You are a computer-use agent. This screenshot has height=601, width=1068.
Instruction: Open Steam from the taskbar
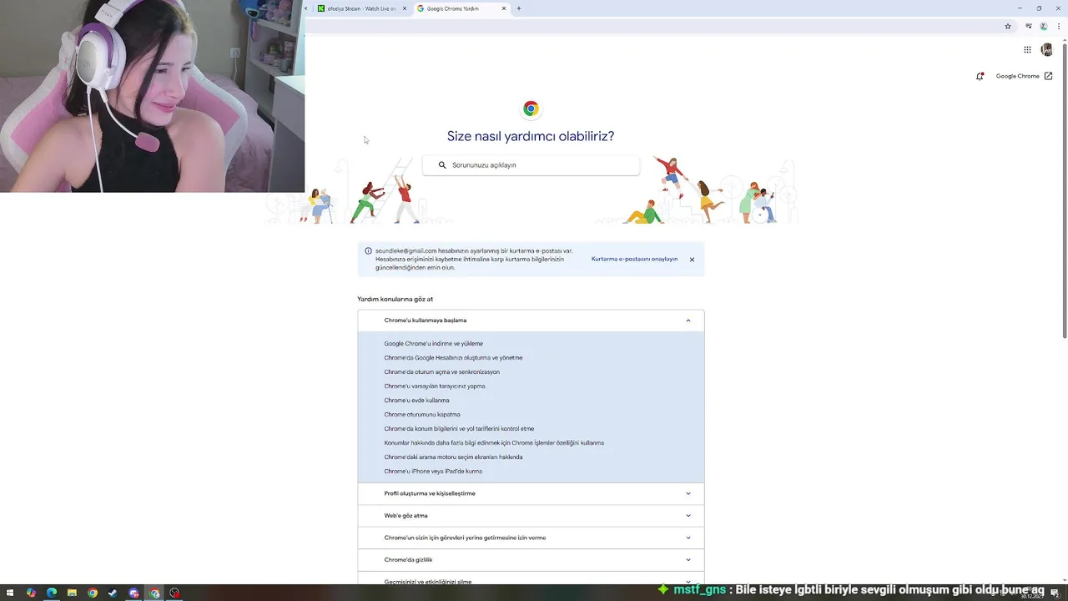[x=113, y=593]
